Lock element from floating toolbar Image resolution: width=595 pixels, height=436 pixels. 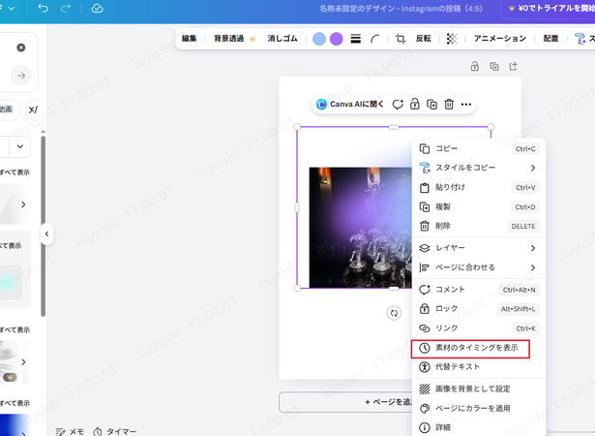415,104
